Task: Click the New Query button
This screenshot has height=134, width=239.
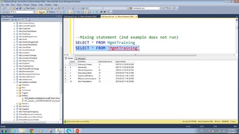Action: coord(29,8)
